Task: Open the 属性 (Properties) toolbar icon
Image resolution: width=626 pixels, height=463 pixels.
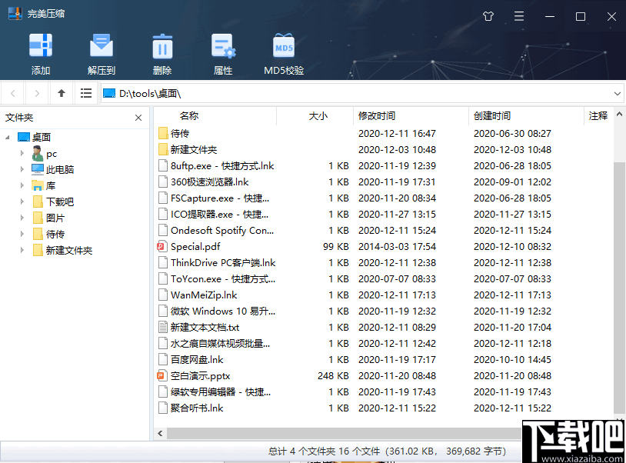Action: [x=223, y=45]
